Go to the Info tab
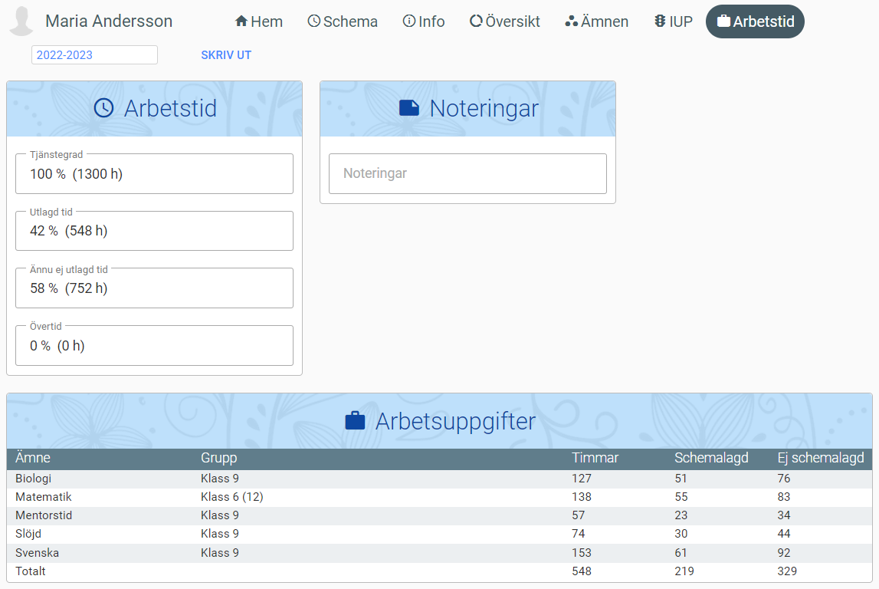 [424, 21]
